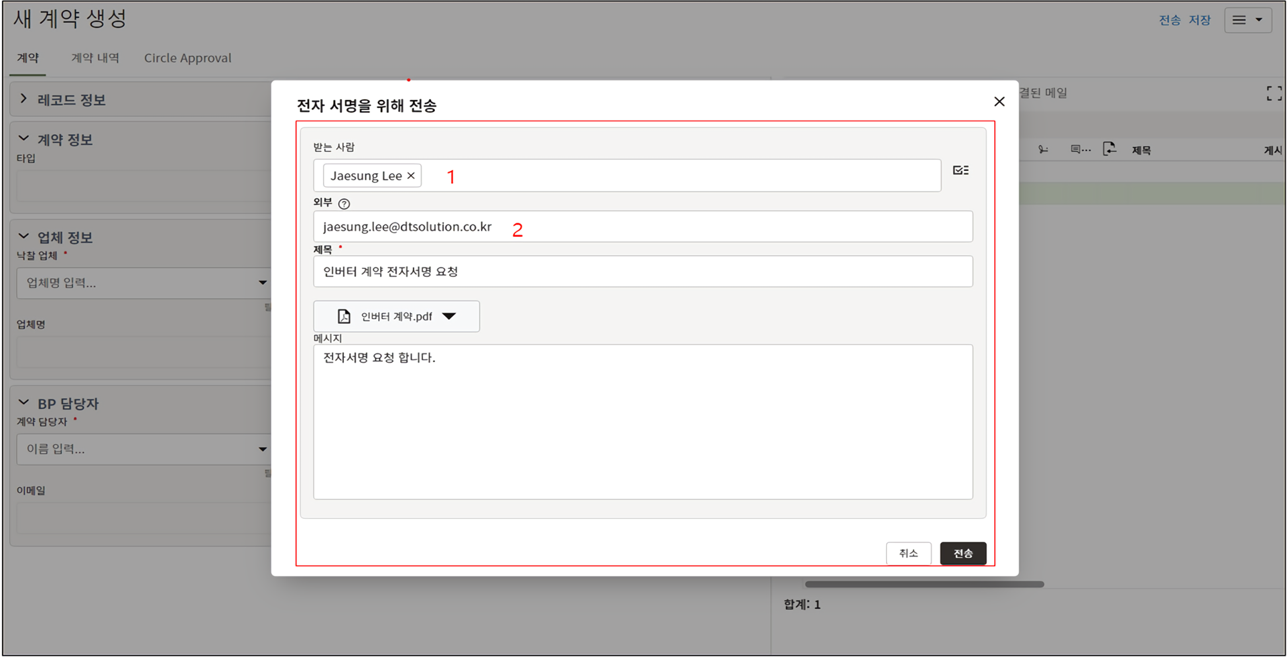Open the 인버터 계약.pdf attachment dropdown

coord(449,316)
